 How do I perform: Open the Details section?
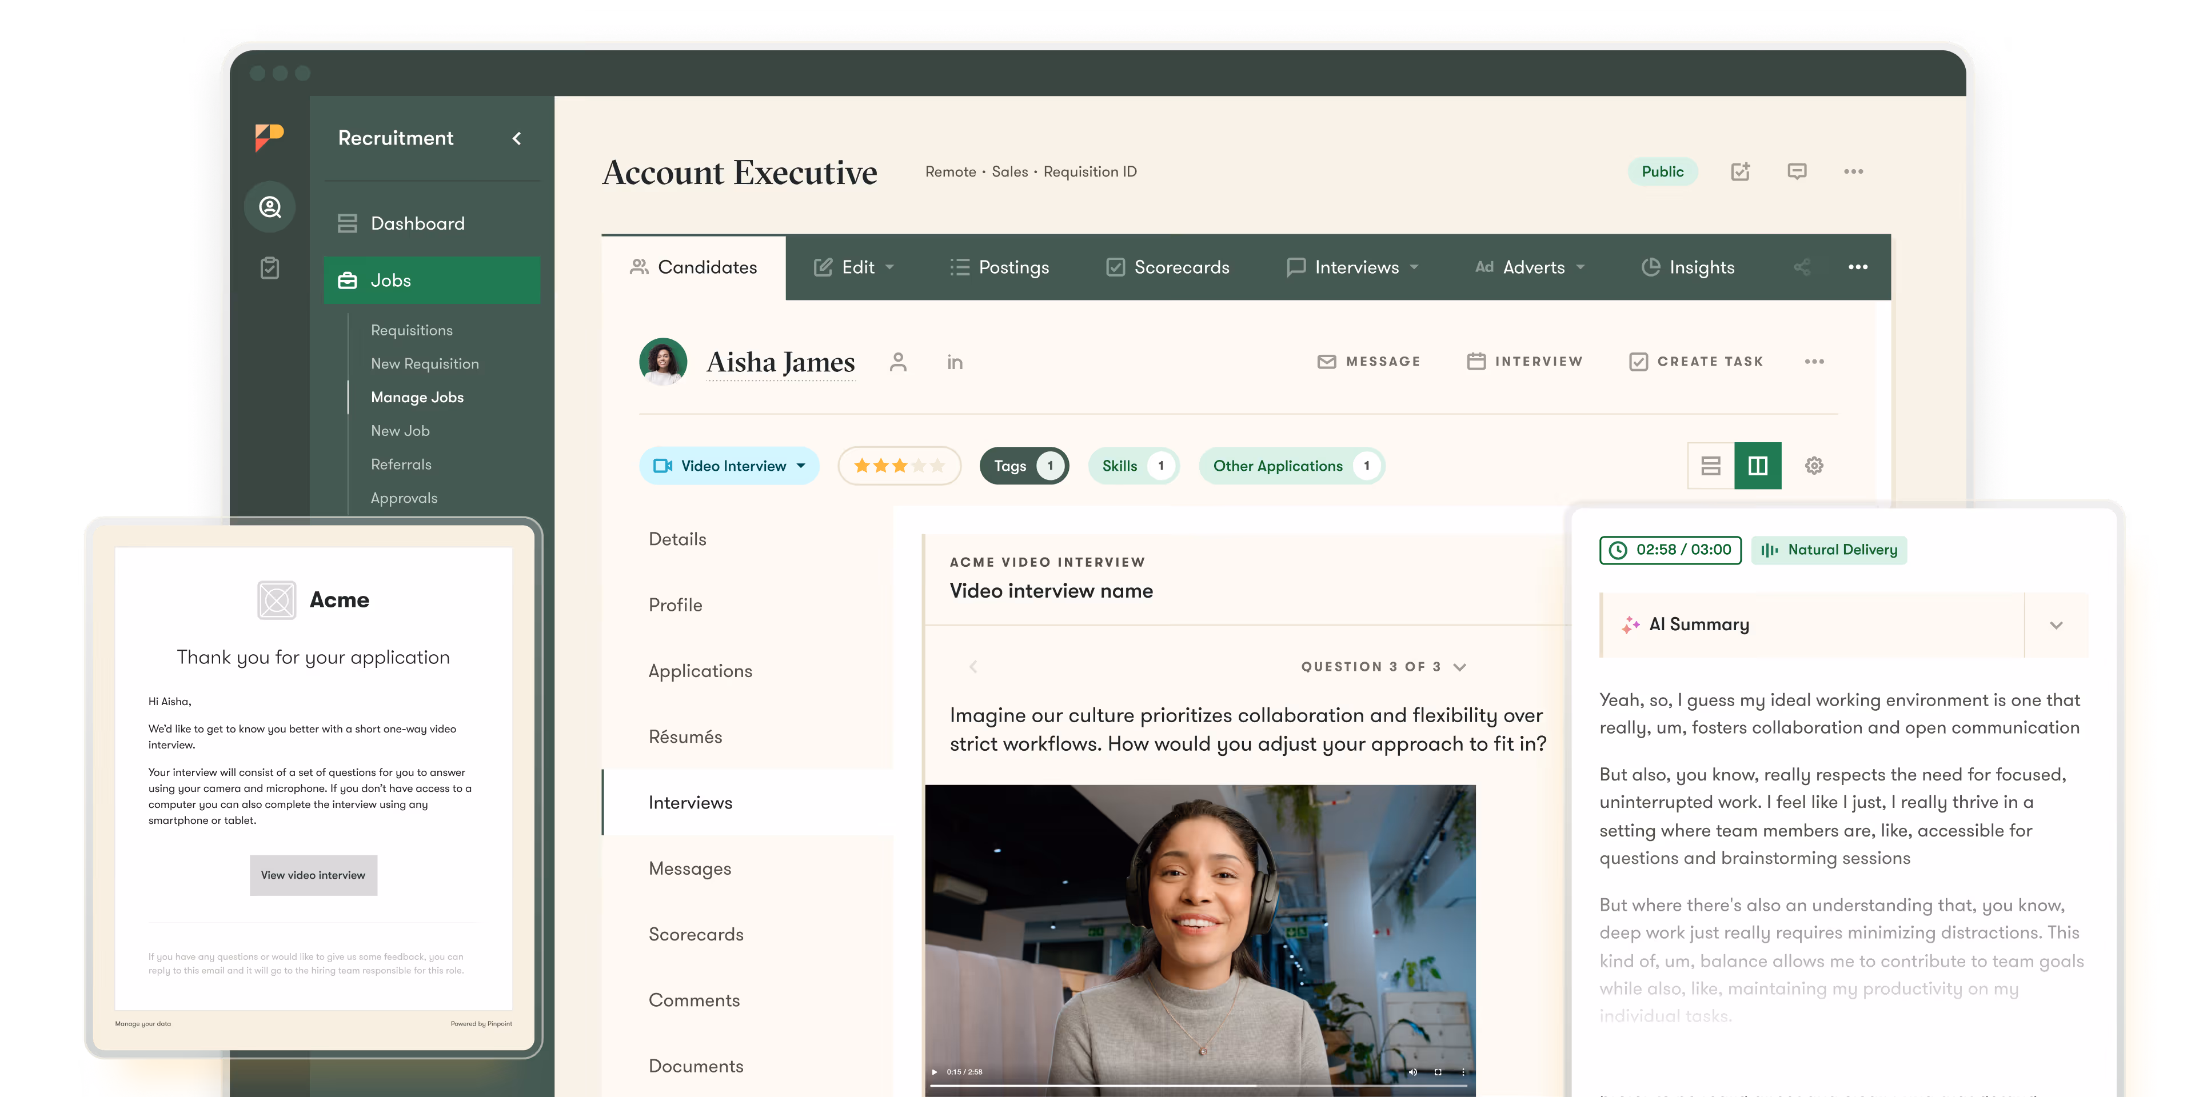747,539
